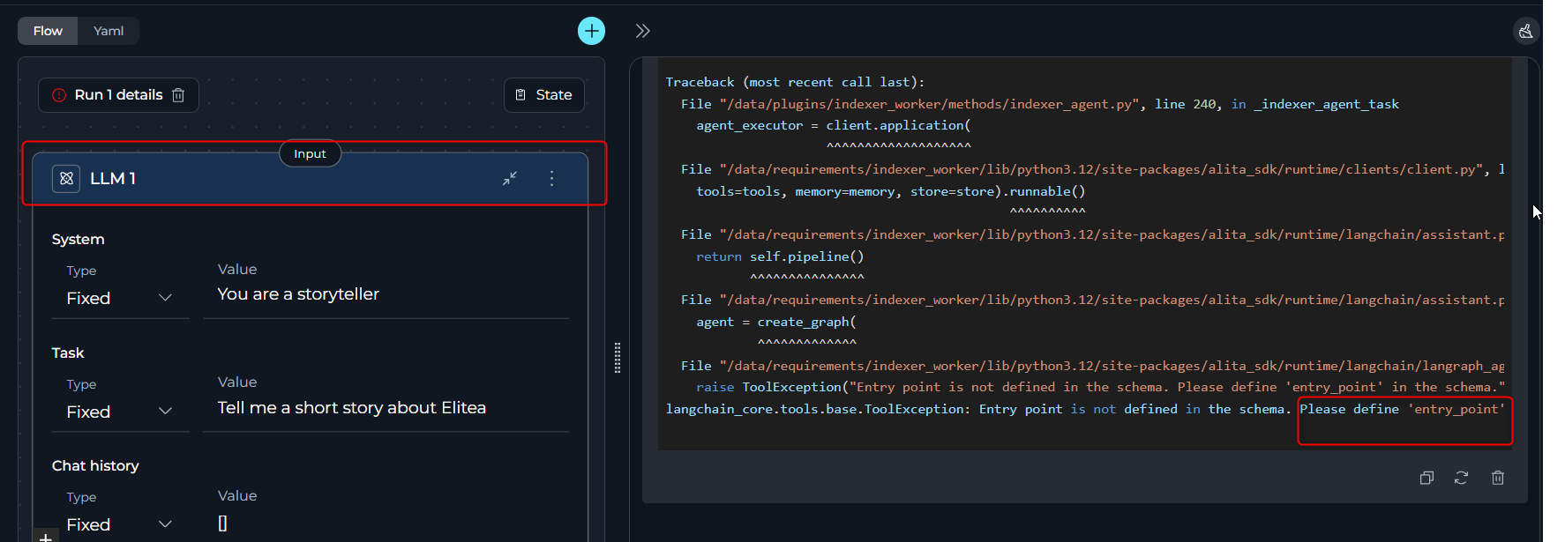Click the Task value text field
Screen dimensions: 1565x542
coord(386,408)
